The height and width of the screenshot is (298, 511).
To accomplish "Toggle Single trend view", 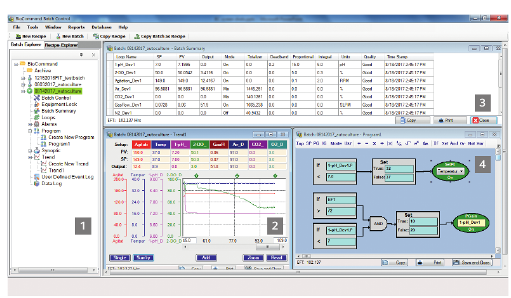I will click(x=119, y=257).
